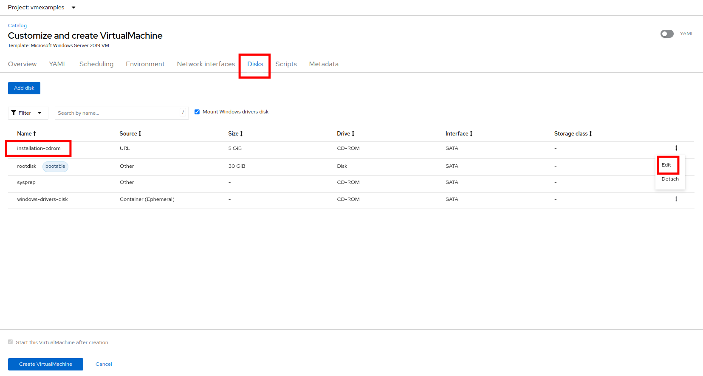Go to Network interfaces tab
Viewport: 703px width, 376px height.
coord(206,64)
